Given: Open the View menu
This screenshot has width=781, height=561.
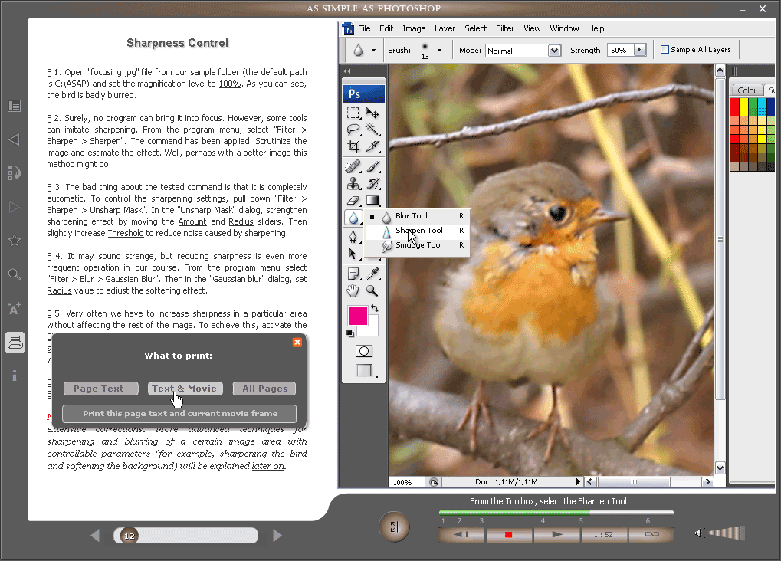Looking at the screenshot, I should coord(532,28).
